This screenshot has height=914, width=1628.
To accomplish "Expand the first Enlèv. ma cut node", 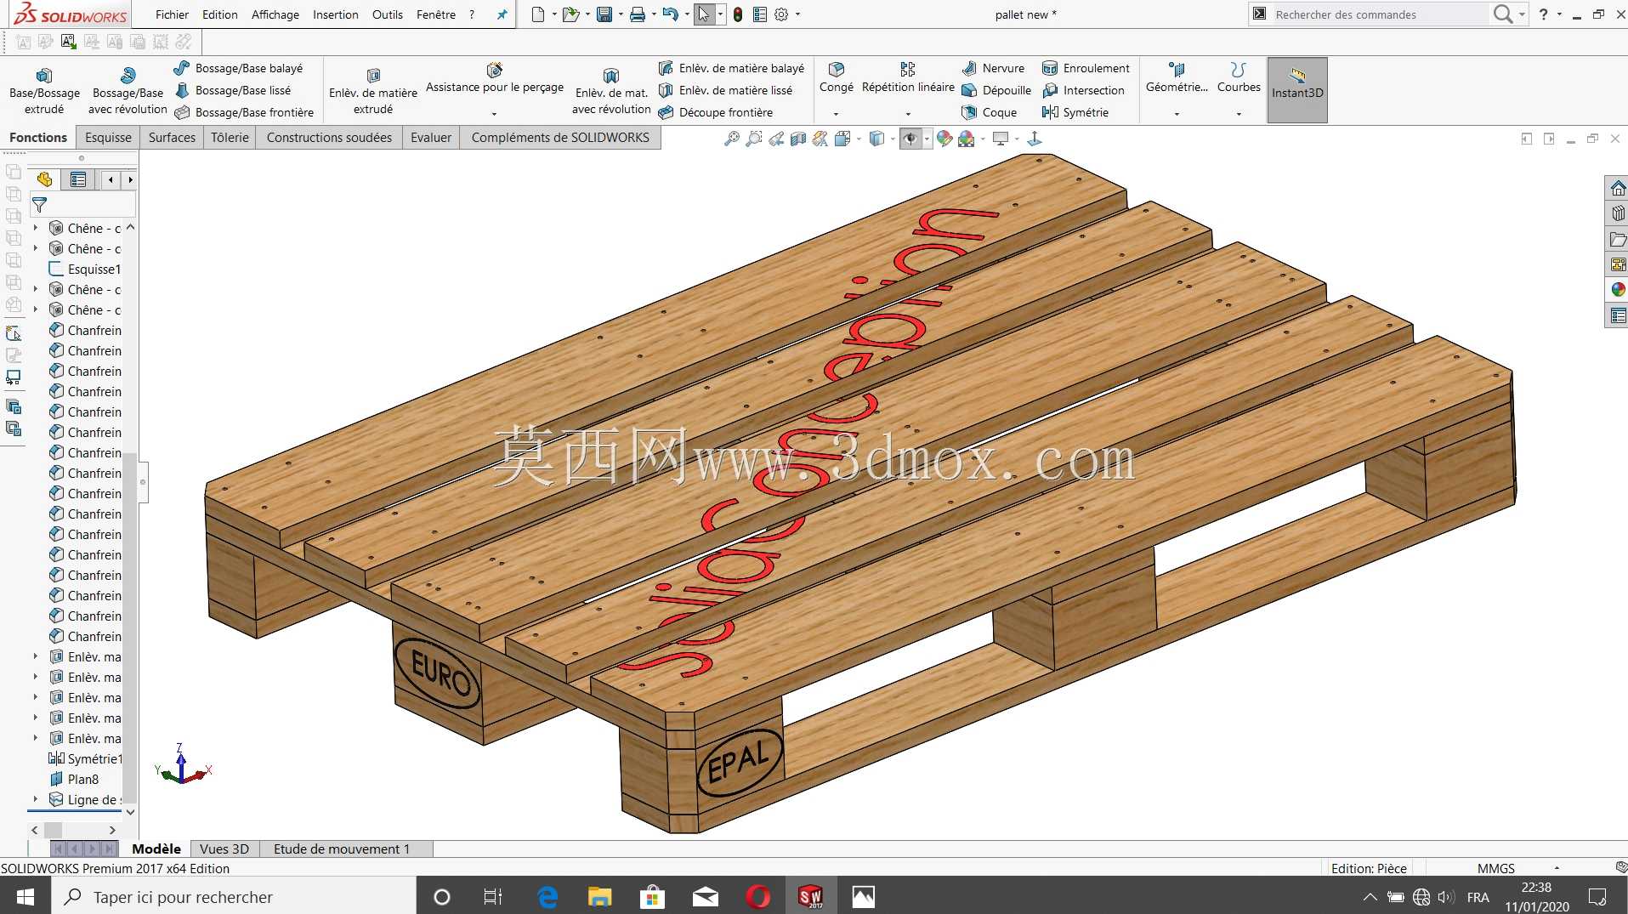I will click(36, 656).
